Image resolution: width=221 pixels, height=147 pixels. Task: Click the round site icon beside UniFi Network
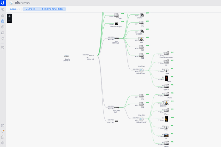(x=11, y=3)
